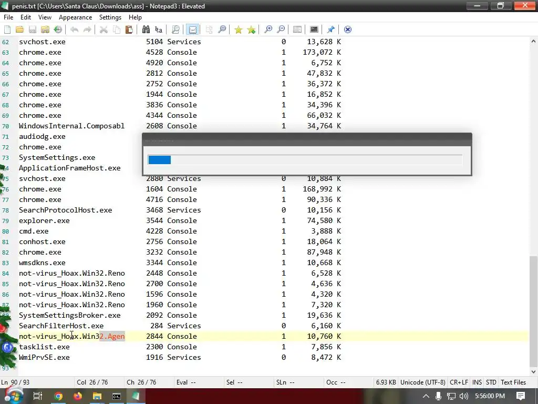Image resolution: width=538 pixels, height=404 pixels.
Task: Click the Save floppy disk icon
Action: pos(33,29)
